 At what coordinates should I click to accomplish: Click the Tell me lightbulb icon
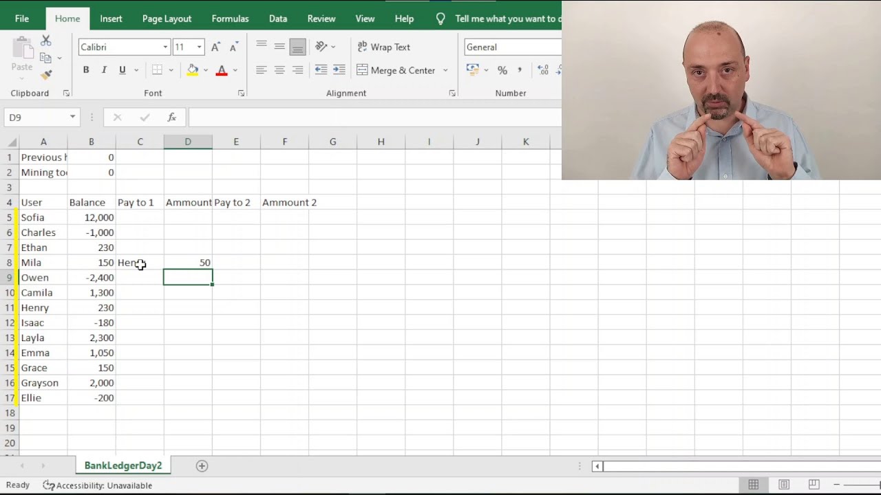tap(440, 19)
